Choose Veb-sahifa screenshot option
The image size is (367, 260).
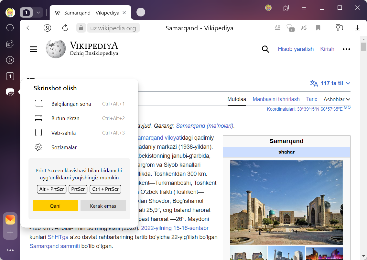click(x=63, y=133)
